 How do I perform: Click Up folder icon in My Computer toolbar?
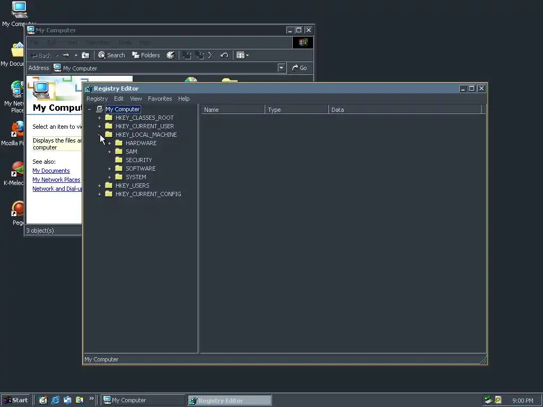click(85, 55)
